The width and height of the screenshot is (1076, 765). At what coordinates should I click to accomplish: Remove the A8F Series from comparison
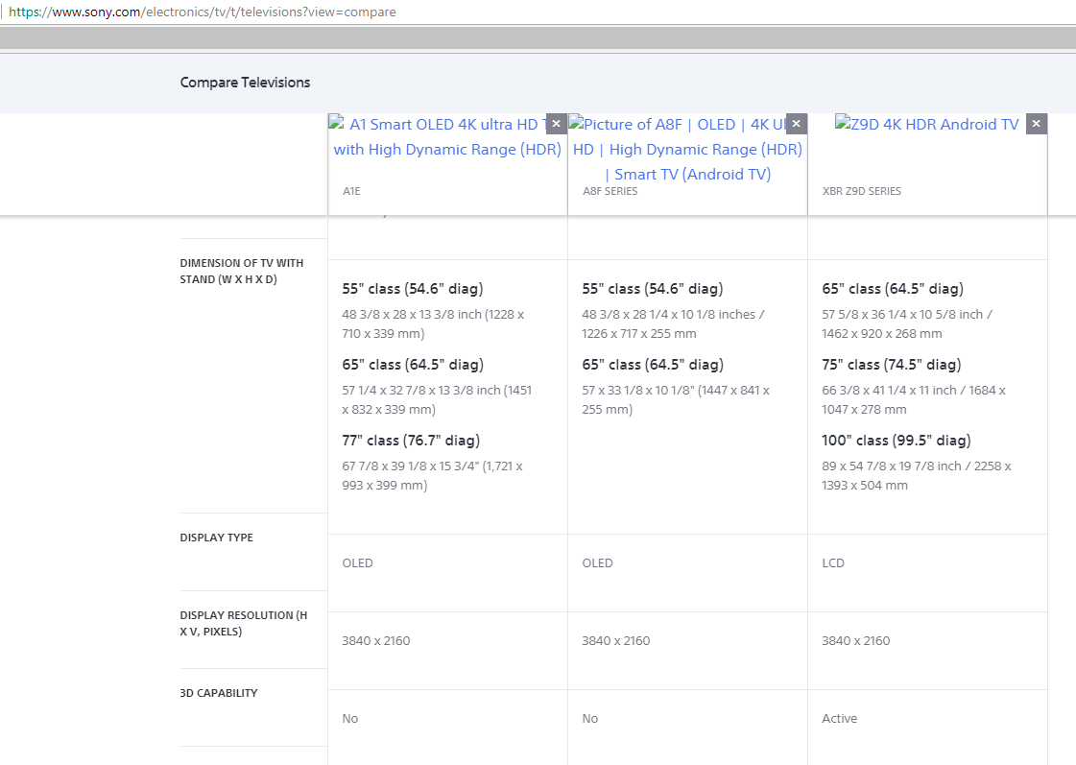tap(796, 124)
